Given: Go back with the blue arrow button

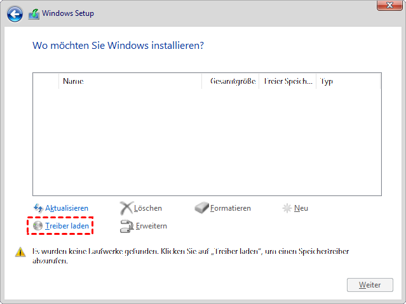Looking at the screenshot, I should coord(15,14).
